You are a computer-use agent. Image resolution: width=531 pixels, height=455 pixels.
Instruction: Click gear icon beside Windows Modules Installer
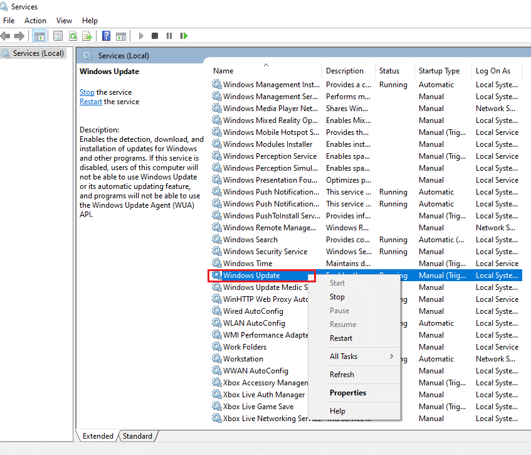[x=217, y=144]
